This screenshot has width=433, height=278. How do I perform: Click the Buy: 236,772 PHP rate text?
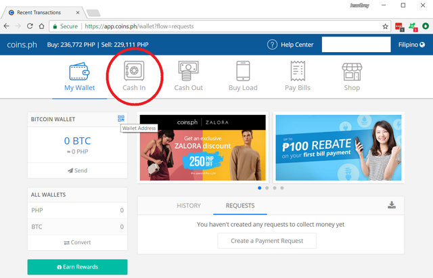pyautogui.click(x=71, y=45)
